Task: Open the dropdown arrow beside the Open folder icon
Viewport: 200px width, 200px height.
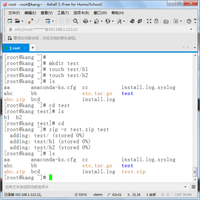Action: click(22, 21)
